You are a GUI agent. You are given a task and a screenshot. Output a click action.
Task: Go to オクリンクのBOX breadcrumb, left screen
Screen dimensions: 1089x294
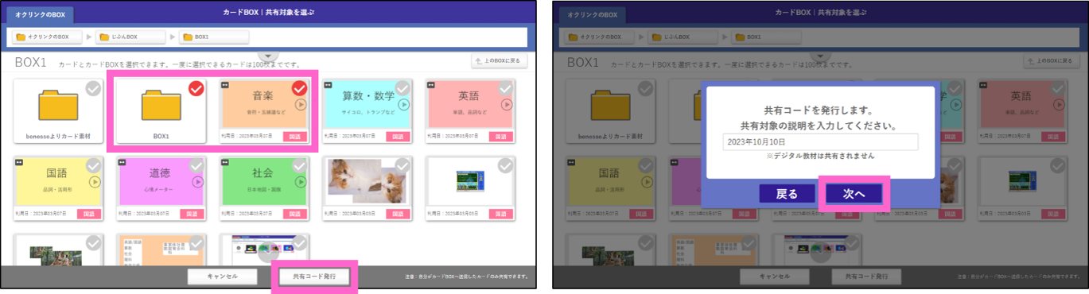pyautogui.click(x=47, y=37)
